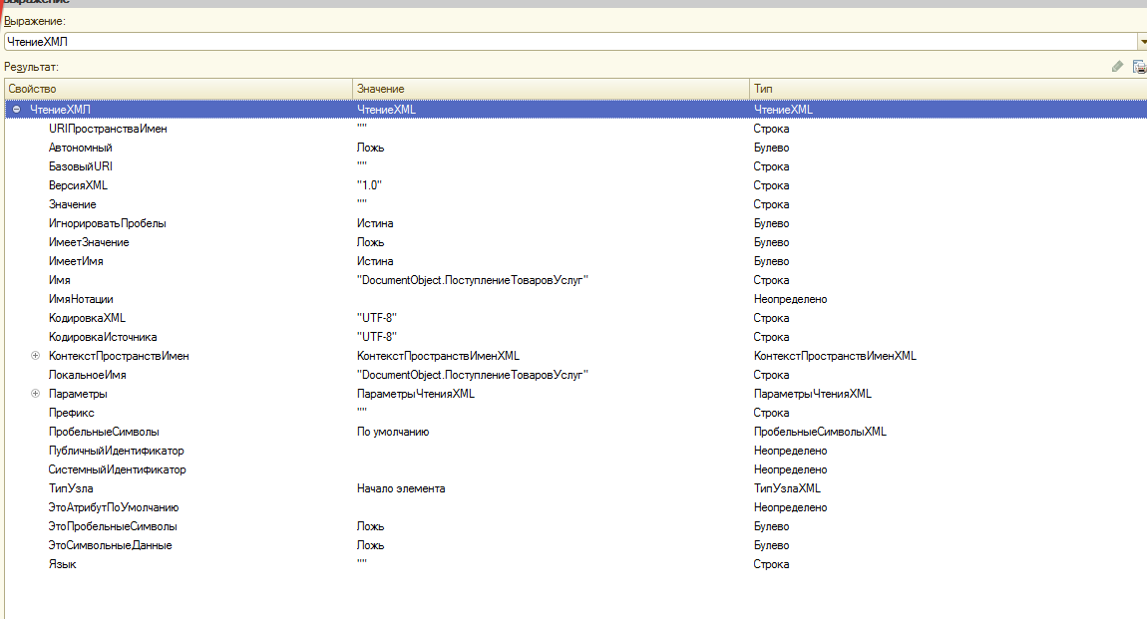Expand the Параметры node
This screenshot has width=1147, height=619.
coord(35,394)
